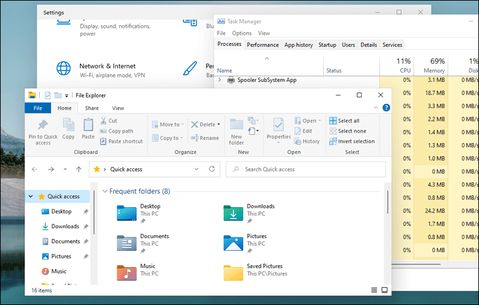Image resolution: width=479 pixels, height=305 pixels.
Task: Click Rename in Organize group
Action: coord(205,138)
